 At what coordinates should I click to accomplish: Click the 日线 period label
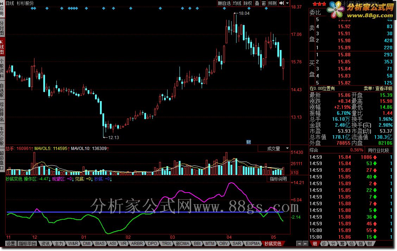[x=10, y=3]
